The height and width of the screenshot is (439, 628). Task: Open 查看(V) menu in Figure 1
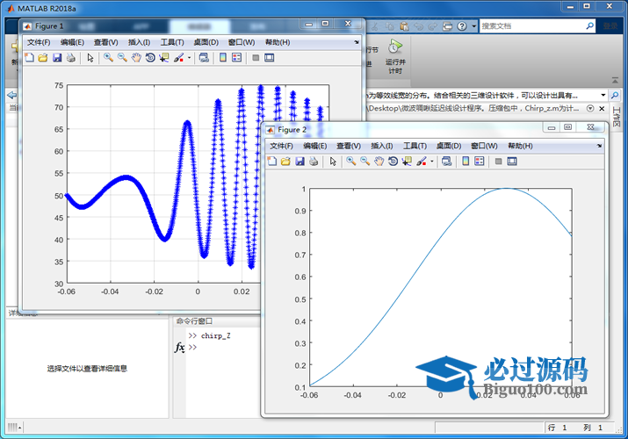coord(105,42)
